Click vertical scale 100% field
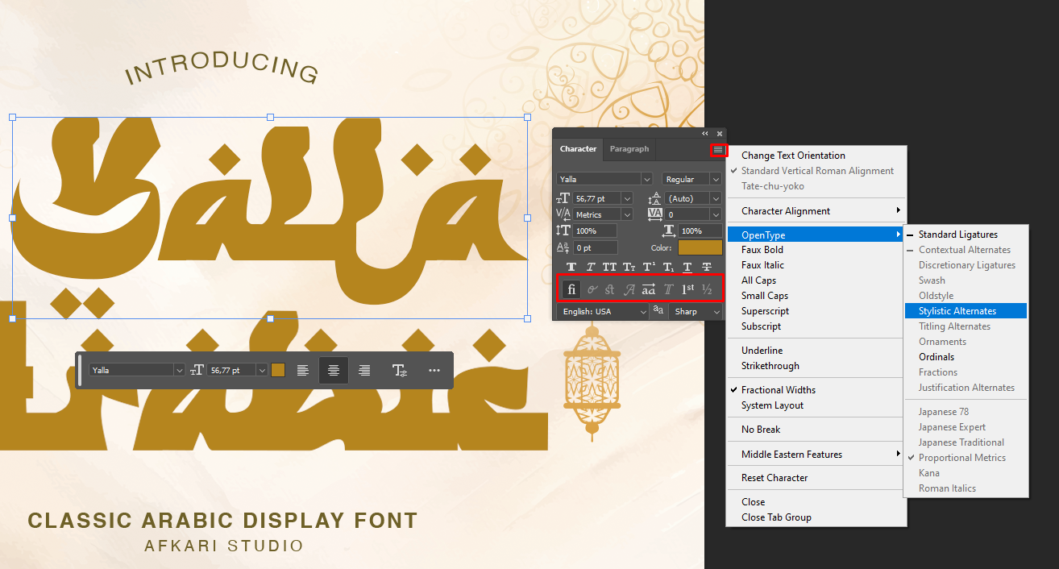This screenshot has height=569, width=1059. (x=595, y=231)
